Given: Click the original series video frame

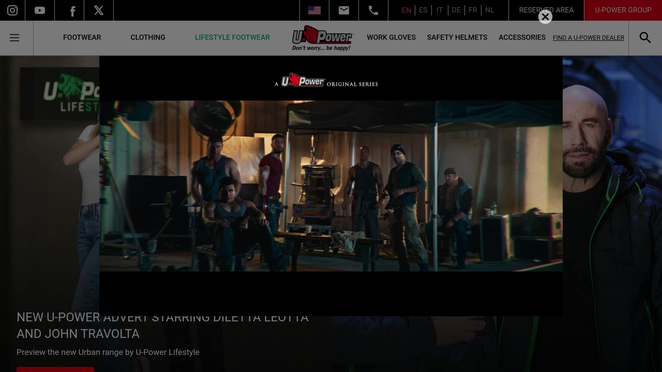Looking at the screenshot, I should 331,186.
